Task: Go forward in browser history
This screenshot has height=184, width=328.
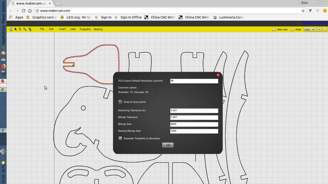Action: pos(17,11)
